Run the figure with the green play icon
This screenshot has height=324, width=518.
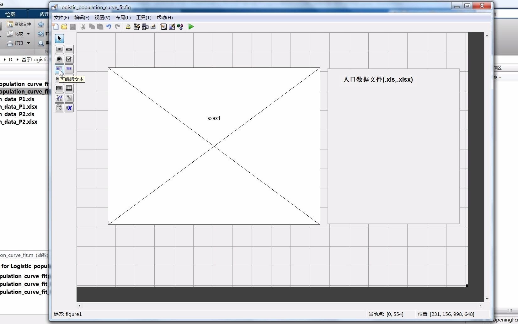click(x=191, y=27)
